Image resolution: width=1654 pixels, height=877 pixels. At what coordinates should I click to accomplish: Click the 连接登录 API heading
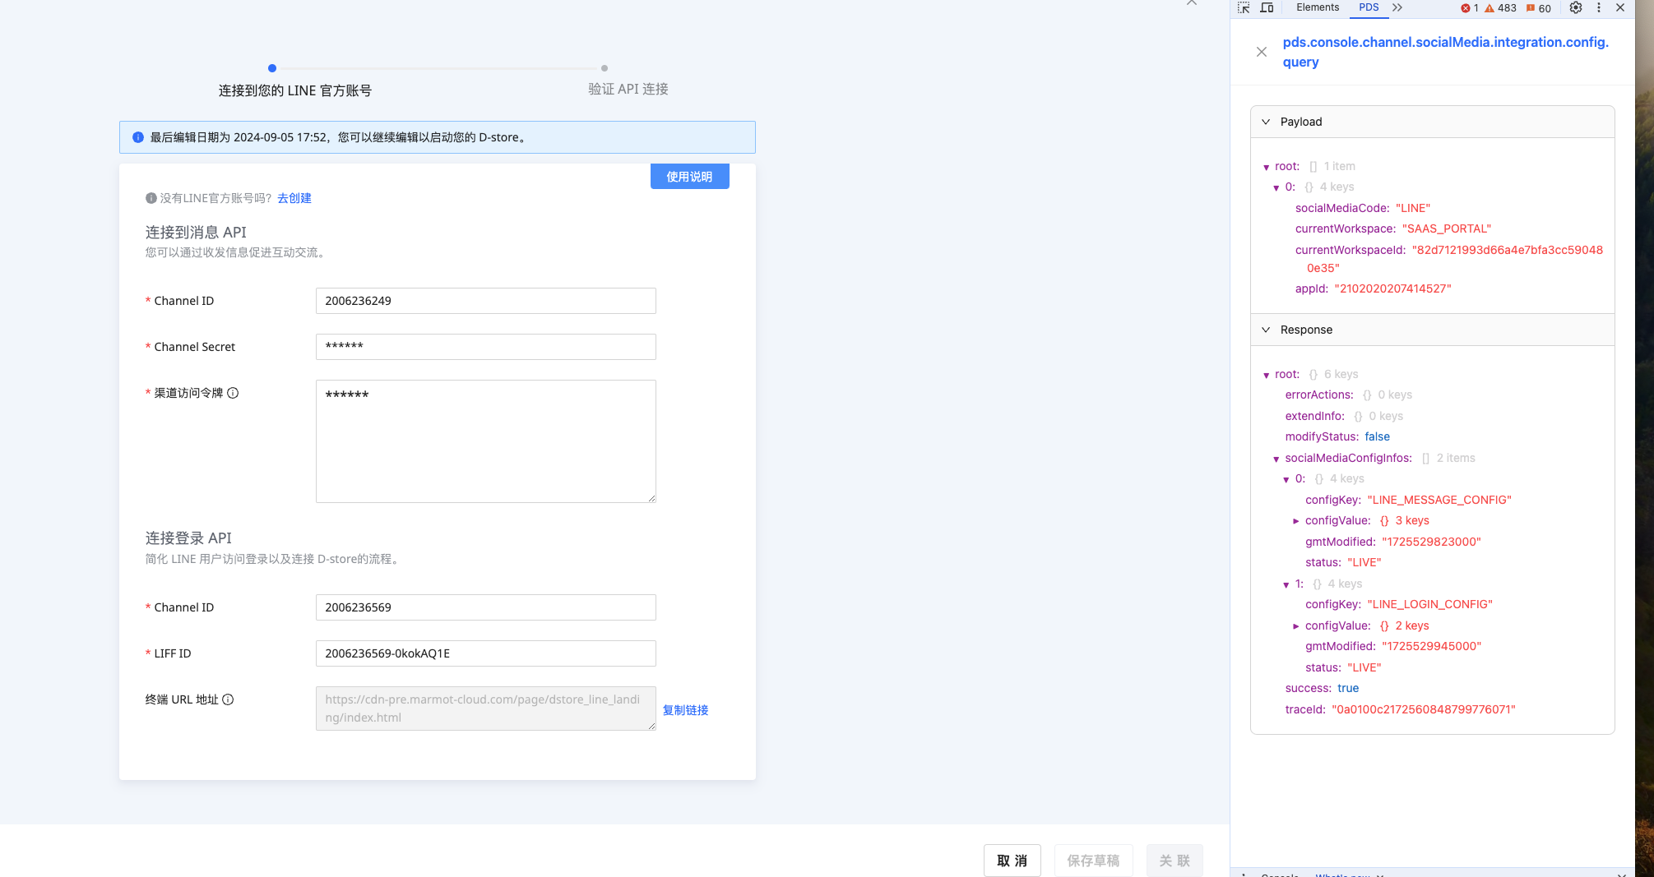tap(188, 538)
